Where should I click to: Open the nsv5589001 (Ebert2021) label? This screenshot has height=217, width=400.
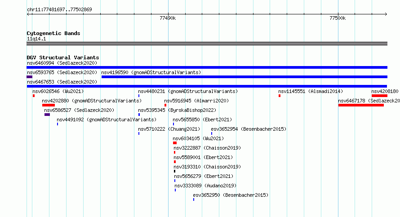(203, 157)
